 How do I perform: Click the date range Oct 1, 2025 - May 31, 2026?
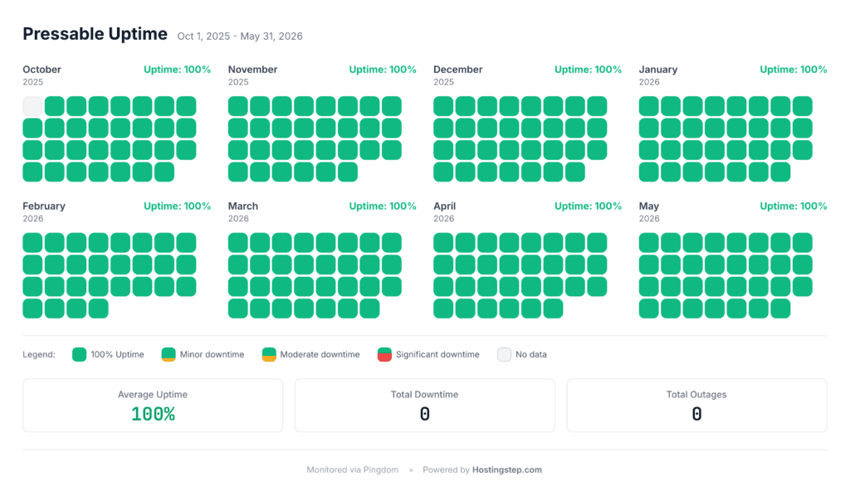click(x=240, y=36)
